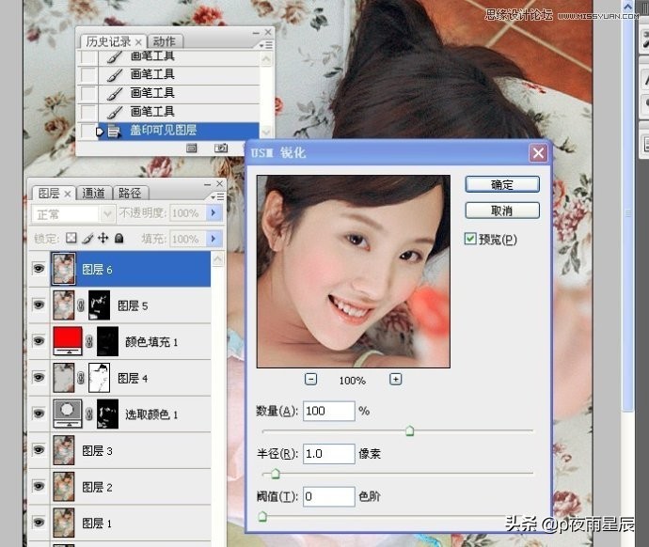The height and width of the screenshot is (547, 649).
Task: Switch to the Actions (动作) tab
Action: click(x=165, y=41)
